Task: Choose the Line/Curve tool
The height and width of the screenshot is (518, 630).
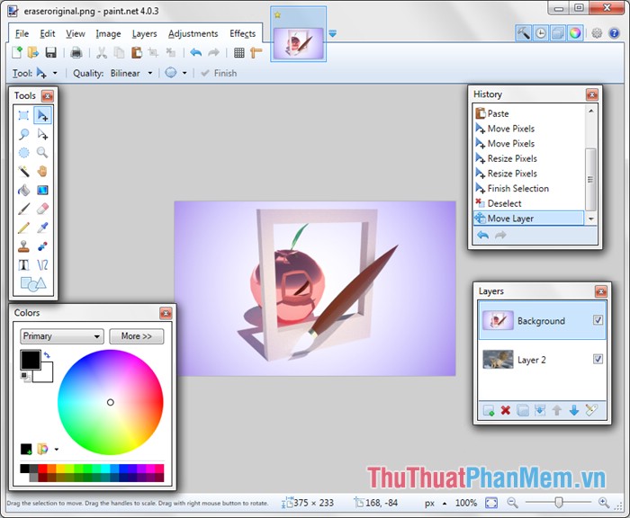Action: 42,265
